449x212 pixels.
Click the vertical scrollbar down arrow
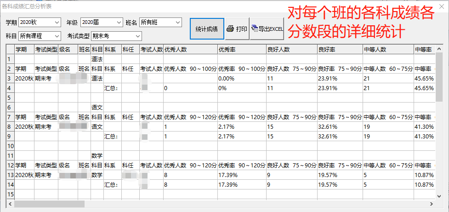[x=439, y=196]
